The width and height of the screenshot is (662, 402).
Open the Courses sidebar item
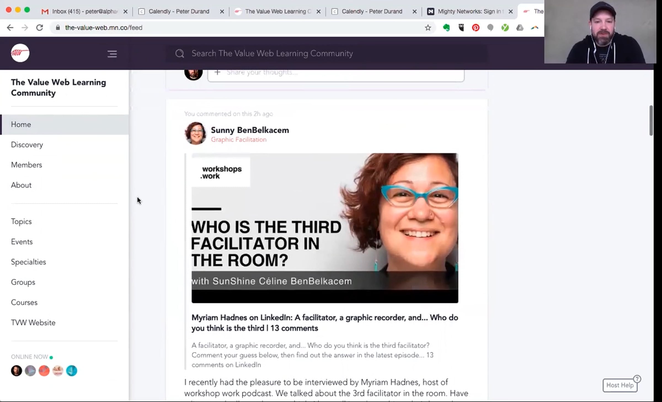24,302
